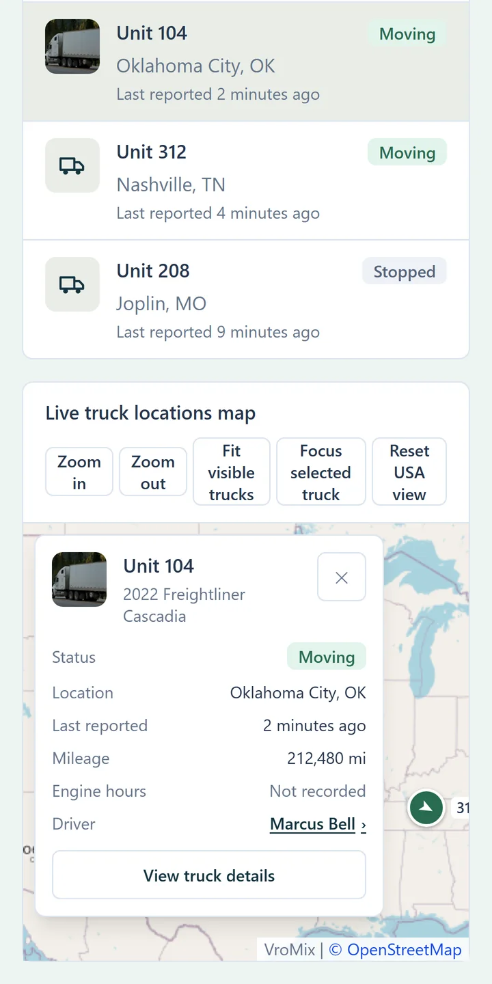Click the partially visible map label near marker
The width and height of the screenshot is (492, 984).
(461, 808)
